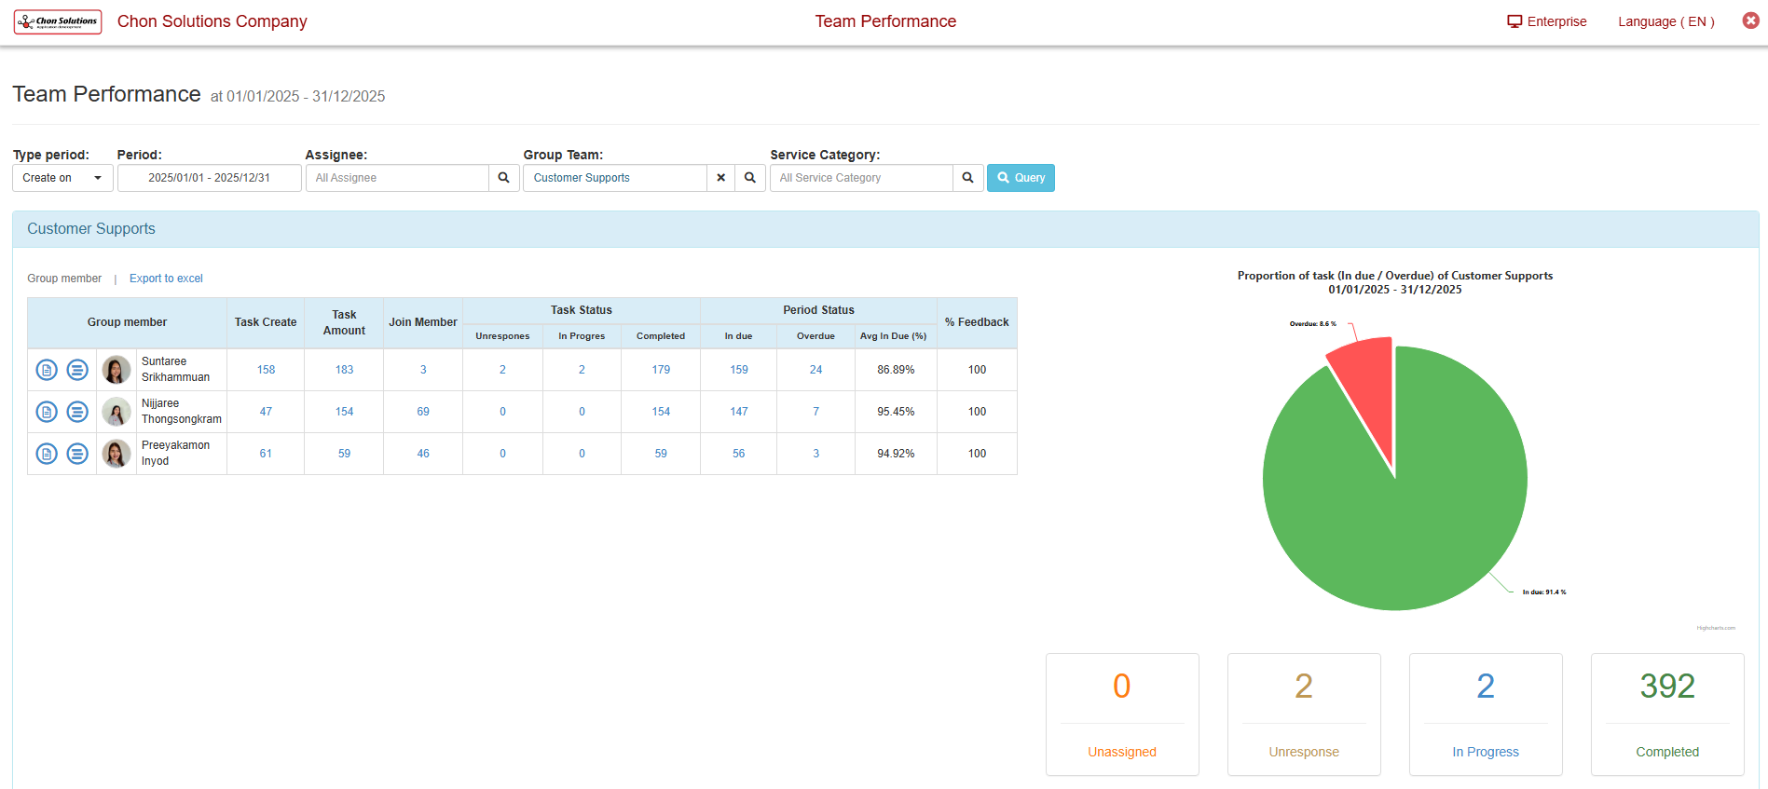Click the All Assignee input field

[x=397, y=178]
